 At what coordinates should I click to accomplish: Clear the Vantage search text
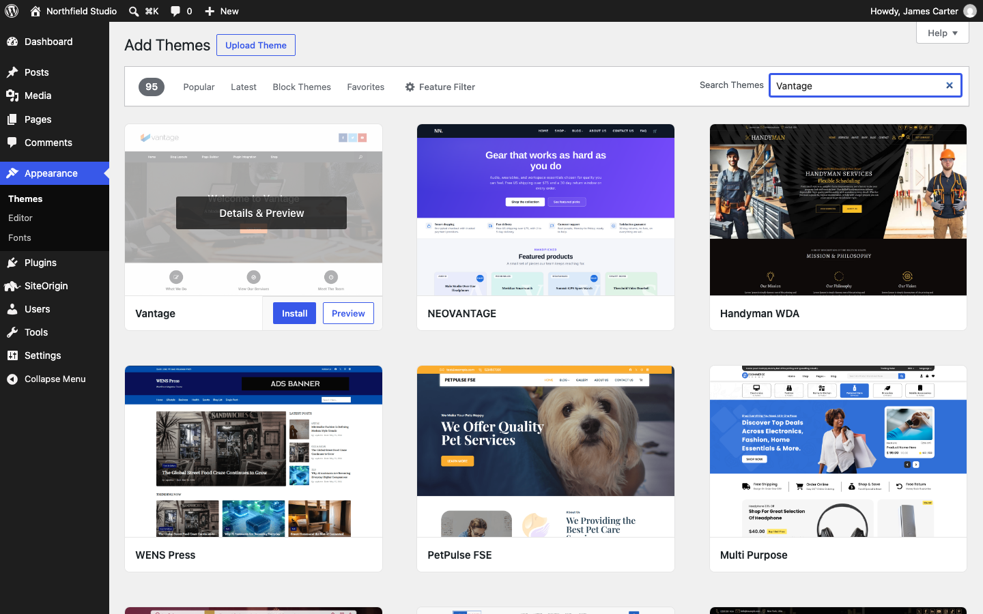[949, 85]
